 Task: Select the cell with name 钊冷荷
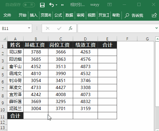coord(15,80)
